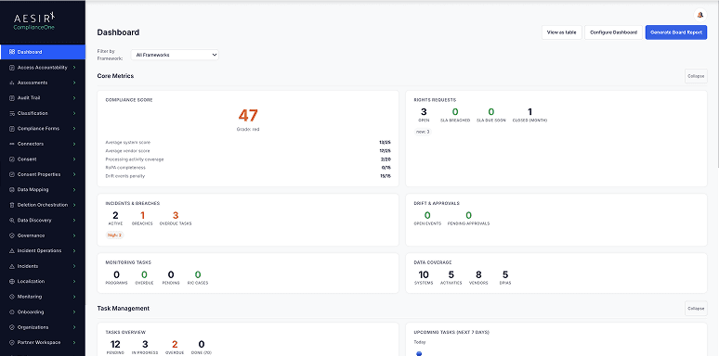The width and height of the screenshot is (719, 356).
Task: Click the Localization globe icon
Action: (12, 282)
